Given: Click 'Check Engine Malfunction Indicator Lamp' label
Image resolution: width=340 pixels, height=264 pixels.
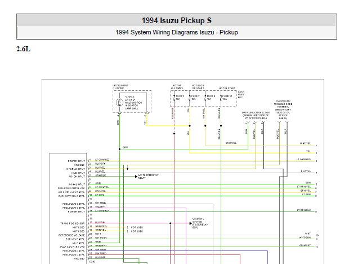Looking at the screenshot, I should (133, 103).
